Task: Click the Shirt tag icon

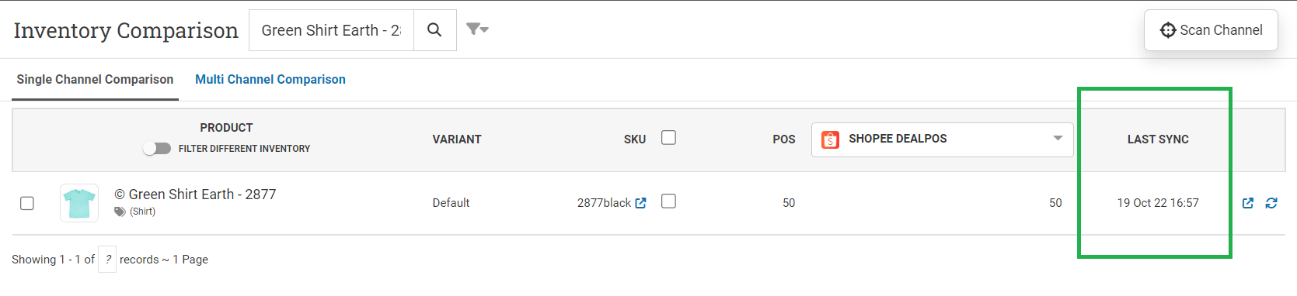Action: point(120,212)
